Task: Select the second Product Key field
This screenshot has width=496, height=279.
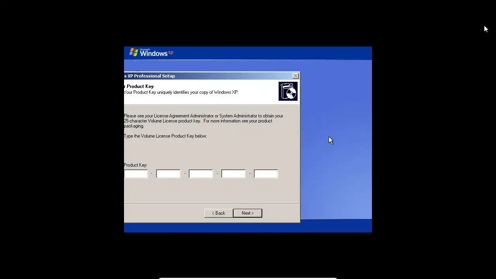Action: [168, 174]
